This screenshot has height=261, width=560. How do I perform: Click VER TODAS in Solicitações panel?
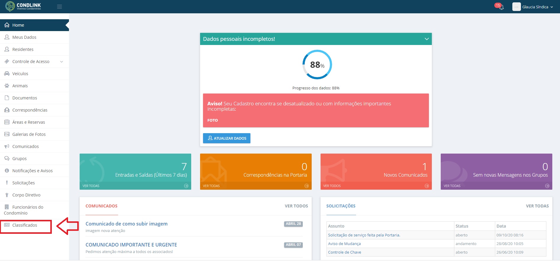coord(537,206)
